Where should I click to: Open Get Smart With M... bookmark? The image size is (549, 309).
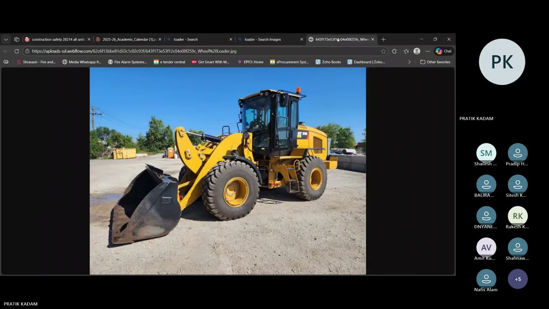pyautogui.click(x=211, y=62)
